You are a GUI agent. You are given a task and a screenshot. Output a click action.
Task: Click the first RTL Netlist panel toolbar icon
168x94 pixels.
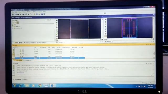pos(13,22)
